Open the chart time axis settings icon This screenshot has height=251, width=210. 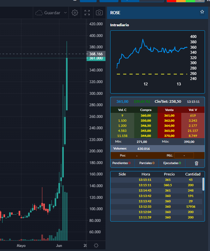96,245
